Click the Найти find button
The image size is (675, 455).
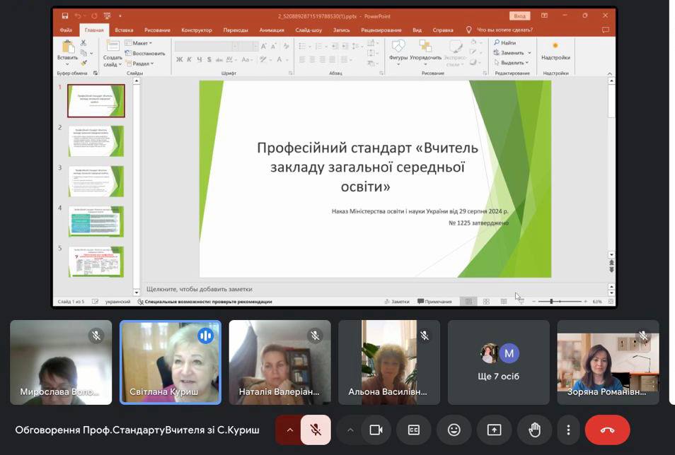point(505,42)
